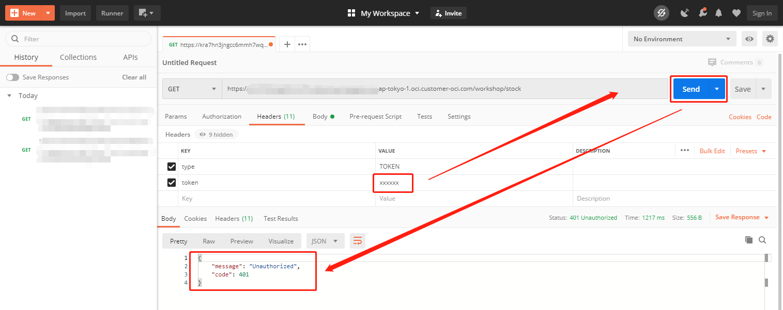Open the JSON format dropdown
Screen dimensions: 783x310
point(325,241)
